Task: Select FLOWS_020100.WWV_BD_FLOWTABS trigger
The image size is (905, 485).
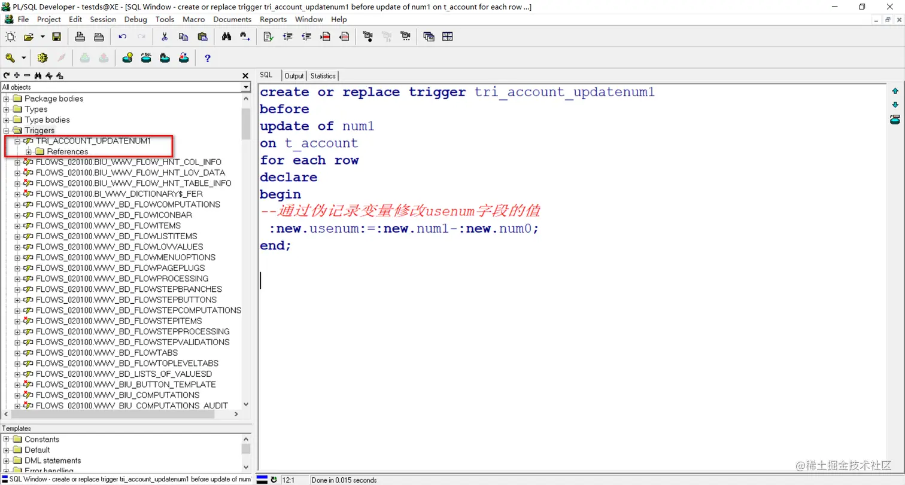Action: (107, 353)
